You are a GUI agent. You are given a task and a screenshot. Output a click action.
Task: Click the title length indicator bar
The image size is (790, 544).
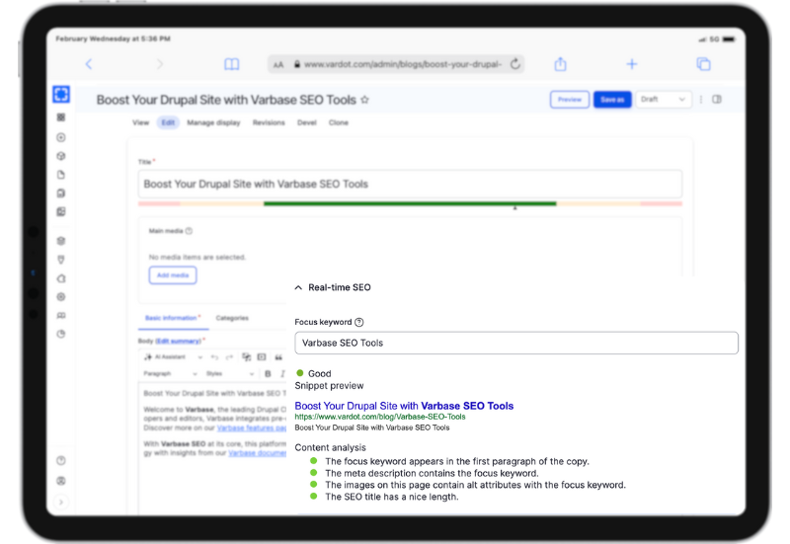(x=410, y=204)
